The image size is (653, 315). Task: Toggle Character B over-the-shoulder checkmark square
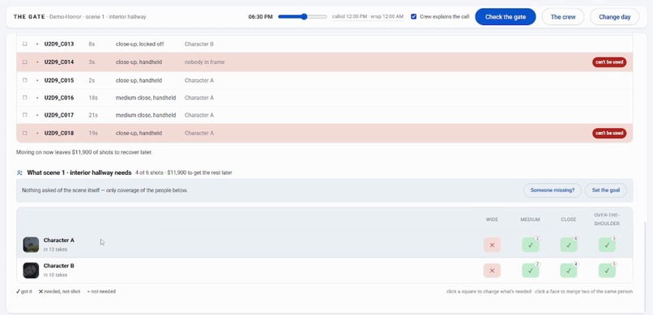607,270
